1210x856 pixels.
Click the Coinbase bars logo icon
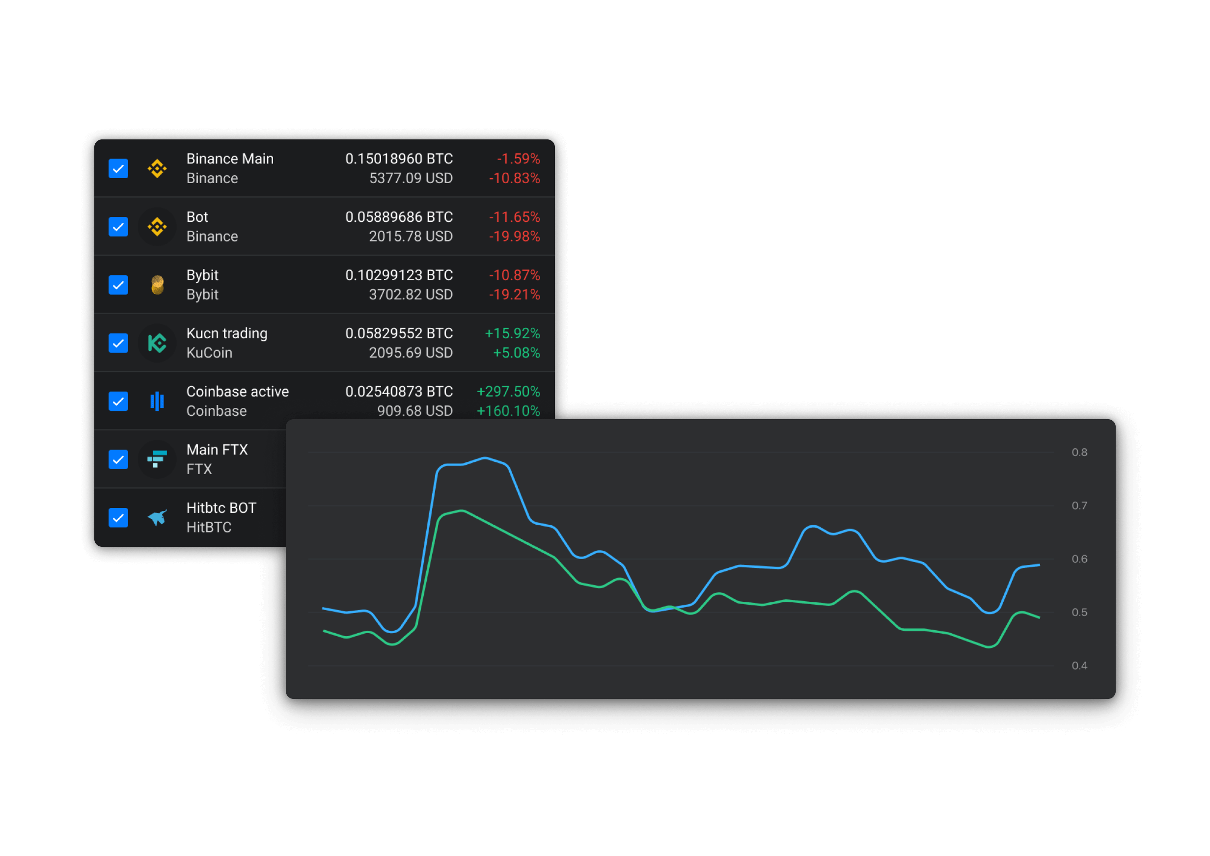157,401
